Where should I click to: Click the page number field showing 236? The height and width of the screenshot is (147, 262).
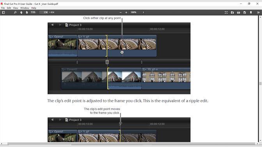44,12
